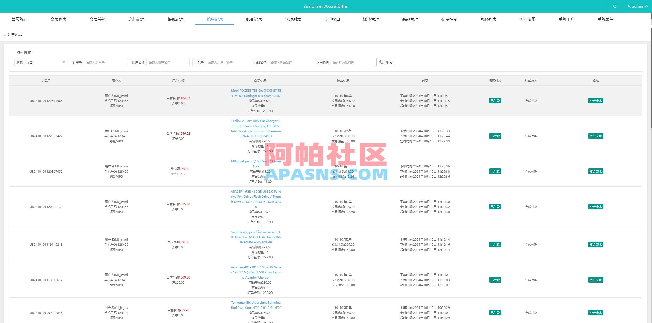Open the Sandisk otg pendrive product link
Image resolution: width=652 pixels, height=323 pixels.
255,237
